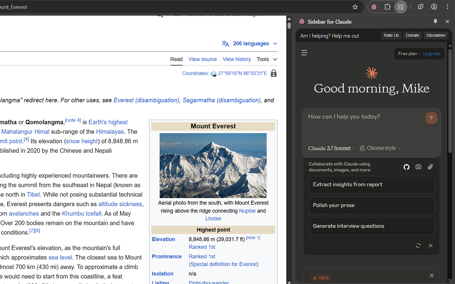Viewport: 455px width, 284px height.
Task: Open the Sidebar for Claude extension icon
Action: point(374,7)
